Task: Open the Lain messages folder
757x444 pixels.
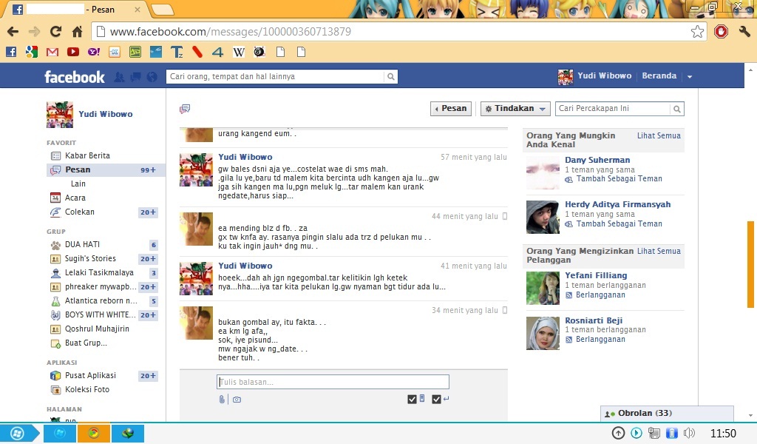Action: [78, 184]
